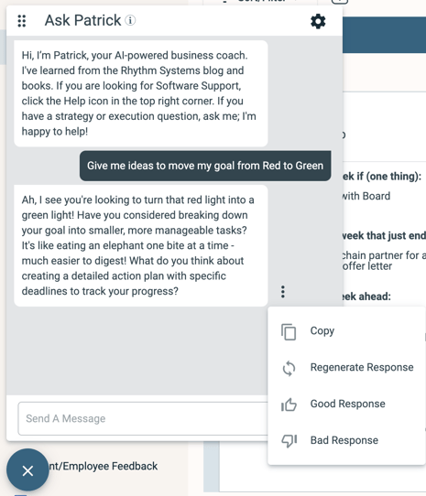Screen dimensions: 426x496
Task: Click the circular arrows regenerate icon
Action: tap(289, 369)
